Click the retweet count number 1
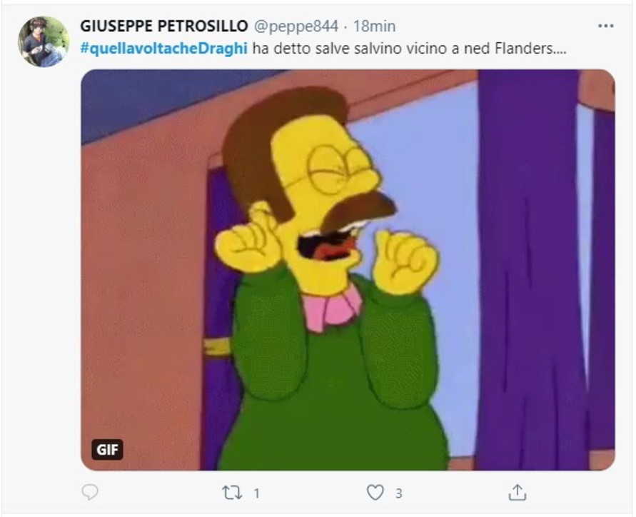This screenshot has width=636, height=517. (x=256, y=493)
